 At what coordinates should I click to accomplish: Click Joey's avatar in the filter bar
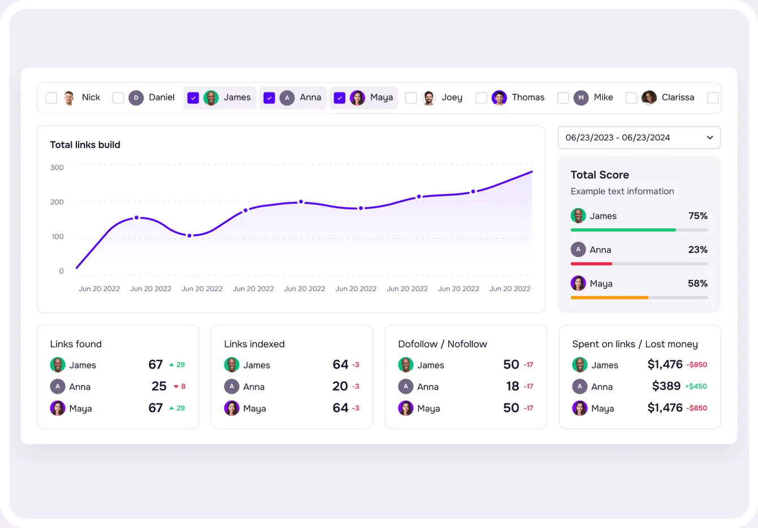click(429, 98)
